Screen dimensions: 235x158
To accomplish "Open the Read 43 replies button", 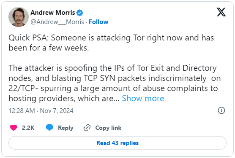I will 117,143.
